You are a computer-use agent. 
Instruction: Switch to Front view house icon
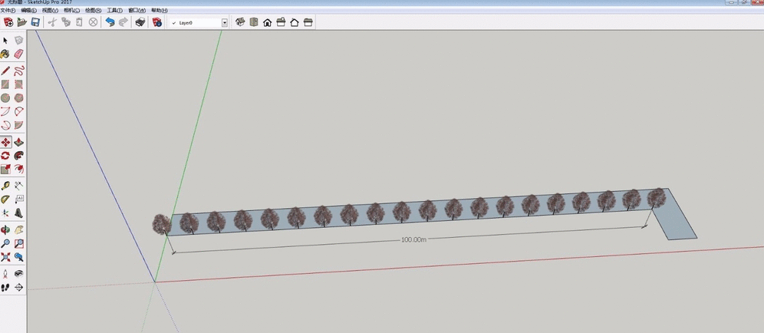click(268, 22)
